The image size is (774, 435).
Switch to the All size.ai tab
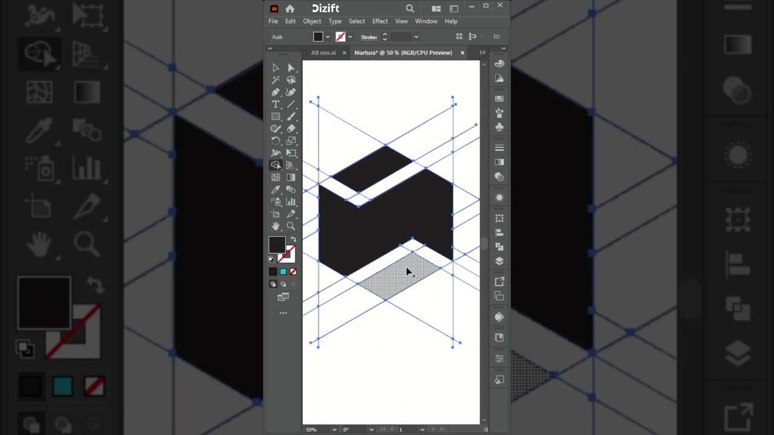pyautogui.click(x=324, y=53)
